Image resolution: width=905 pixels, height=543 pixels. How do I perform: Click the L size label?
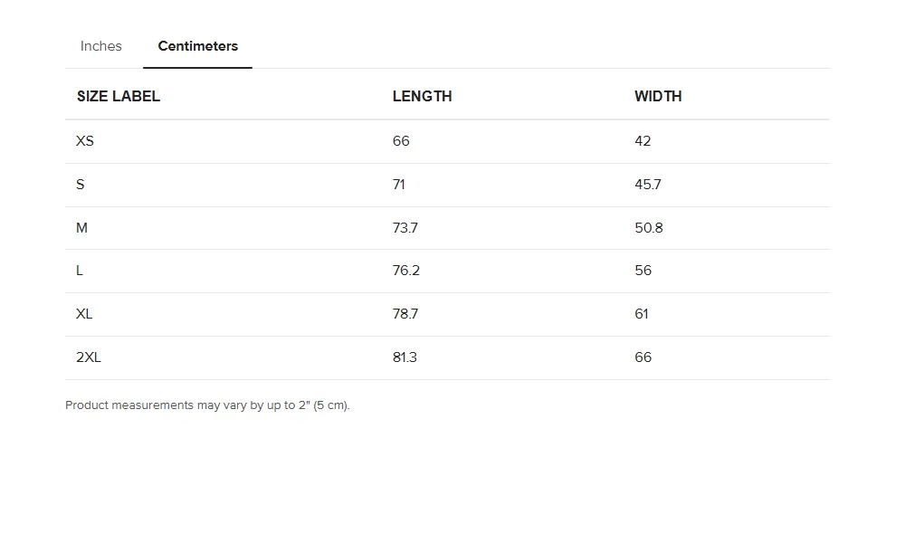[x=80, y=271]
